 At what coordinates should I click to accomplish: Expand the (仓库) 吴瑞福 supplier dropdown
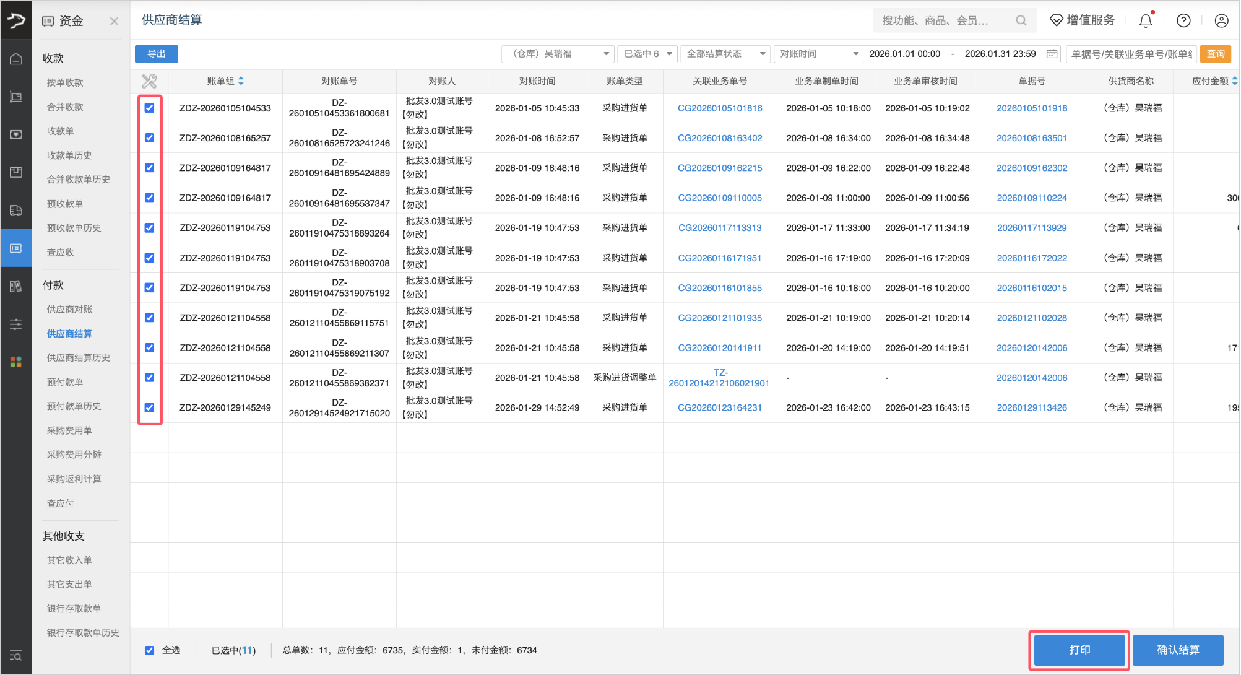pos(558,54)
